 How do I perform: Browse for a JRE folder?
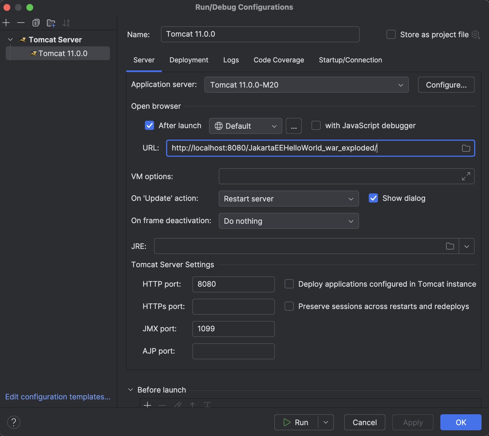click(450, 246)
